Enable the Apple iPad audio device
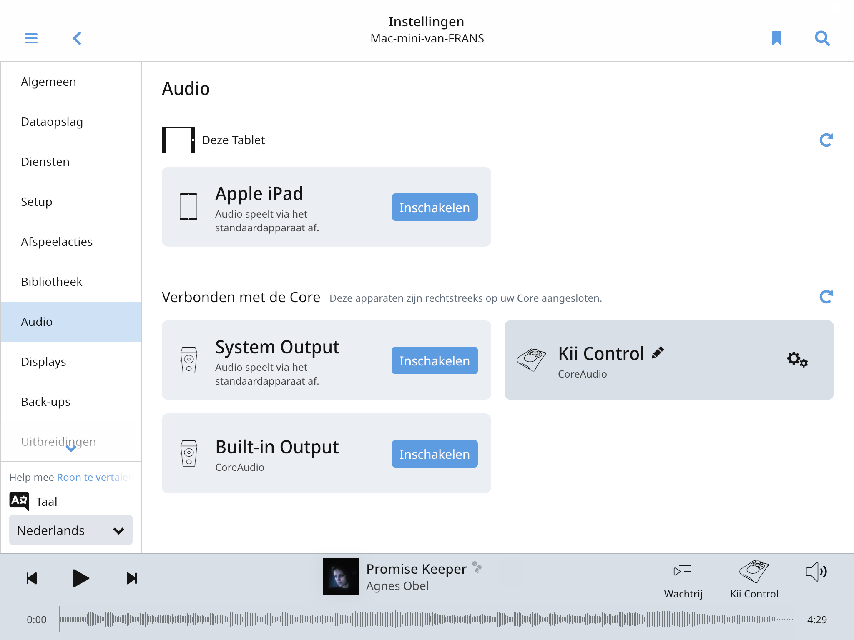The height and width of the screenshot is (640, 854). point(435,207)
